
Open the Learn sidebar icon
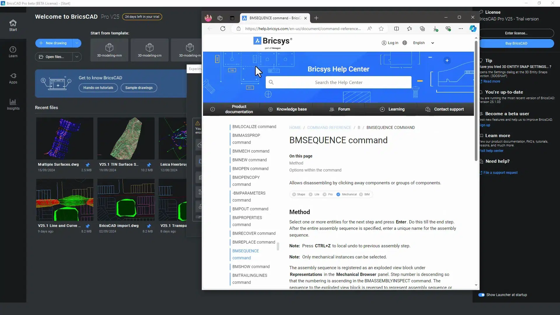pos(13,52)
